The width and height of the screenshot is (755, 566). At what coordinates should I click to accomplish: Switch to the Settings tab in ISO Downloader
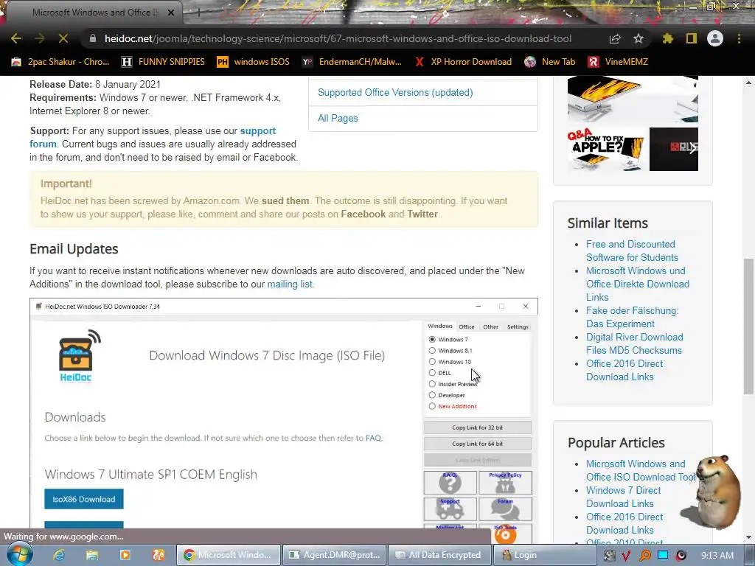tap(518, 326)
